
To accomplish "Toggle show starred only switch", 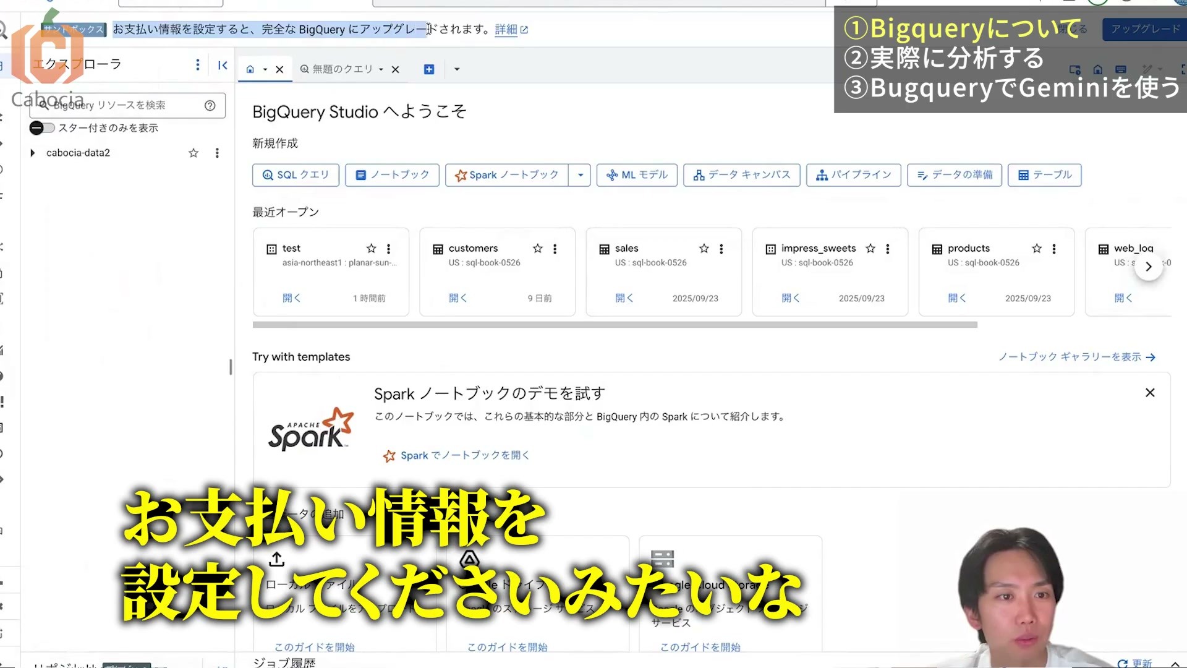I will [42, 128].
